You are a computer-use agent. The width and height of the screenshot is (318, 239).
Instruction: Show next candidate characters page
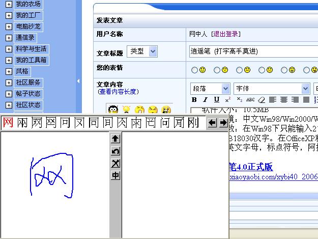[x=223, y=123]
